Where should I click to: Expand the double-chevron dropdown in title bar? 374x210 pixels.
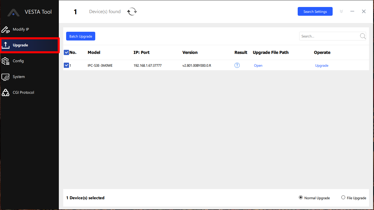coord(341,11)
